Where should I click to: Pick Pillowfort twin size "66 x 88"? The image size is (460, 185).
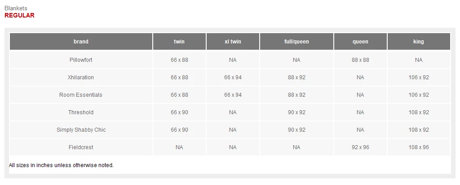(x=179, y=60)
